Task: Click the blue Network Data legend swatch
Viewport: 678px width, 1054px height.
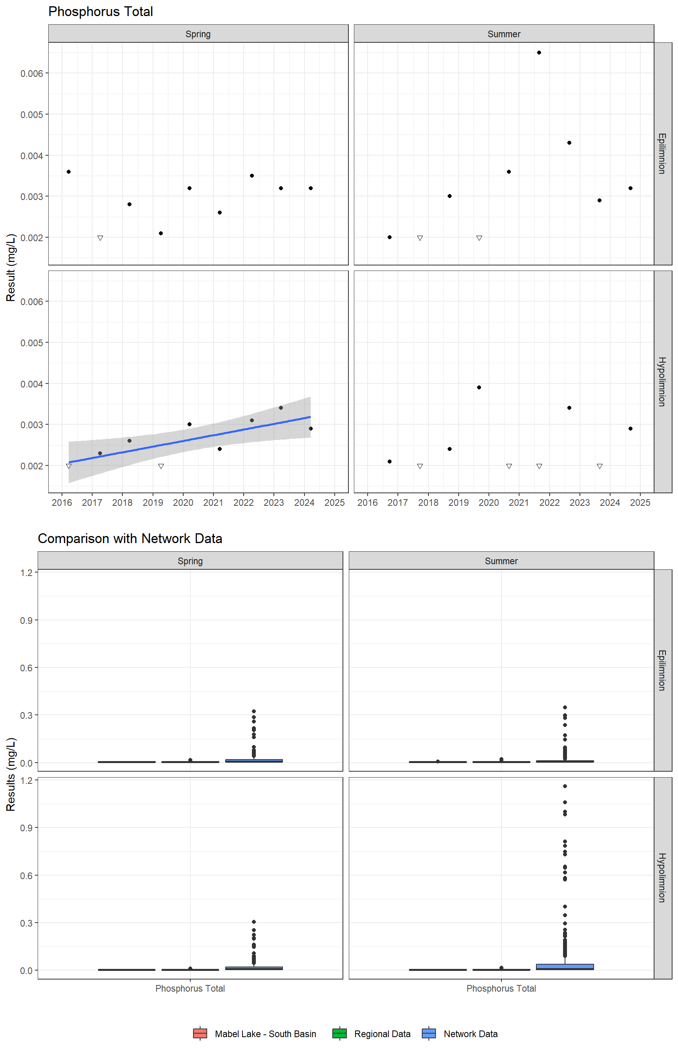Action: [429, 1033]
